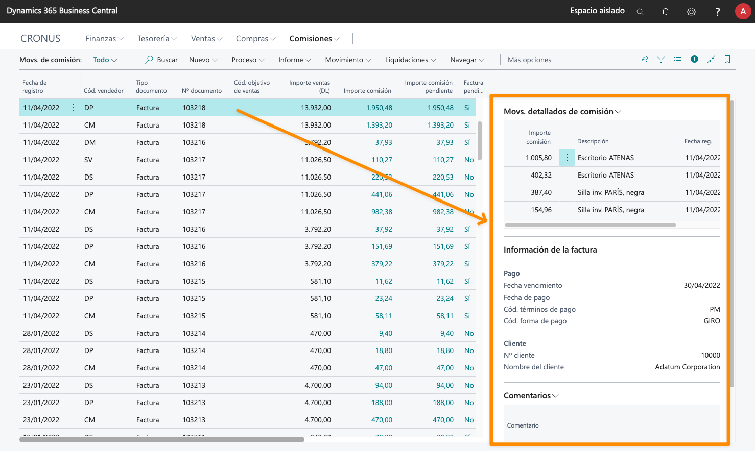Viewport: 755px width, 451px height.
Task: Open the hamburger overflow menu
Action: click(373, 39)
